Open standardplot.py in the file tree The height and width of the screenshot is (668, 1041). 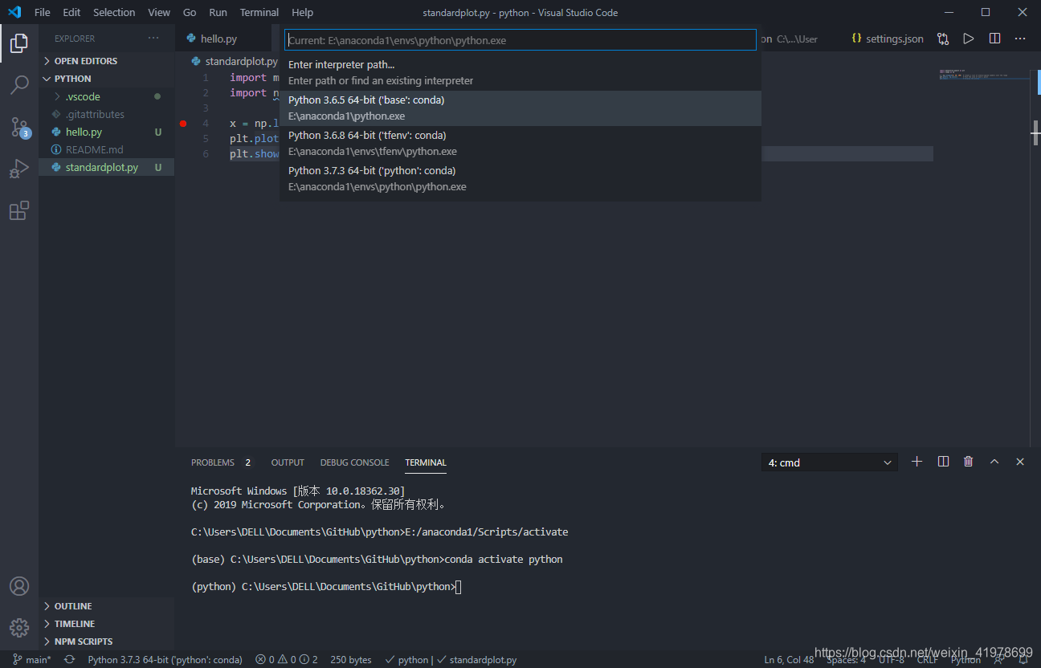pyautogui.click(x=106, y=167)
